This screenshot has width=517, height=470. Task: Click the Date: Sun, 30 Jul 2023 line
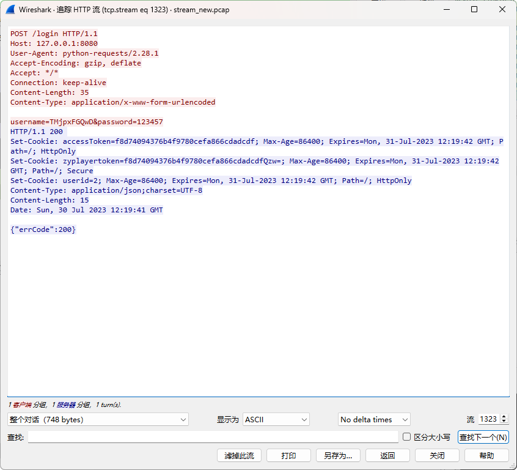tap(87, 210)
